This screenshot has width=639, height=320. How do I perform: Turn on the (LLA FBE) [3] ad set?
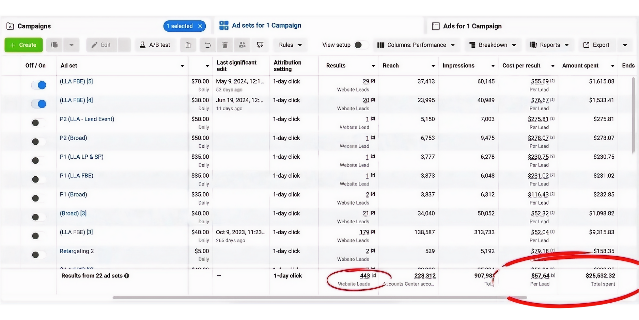coord(38,236)
